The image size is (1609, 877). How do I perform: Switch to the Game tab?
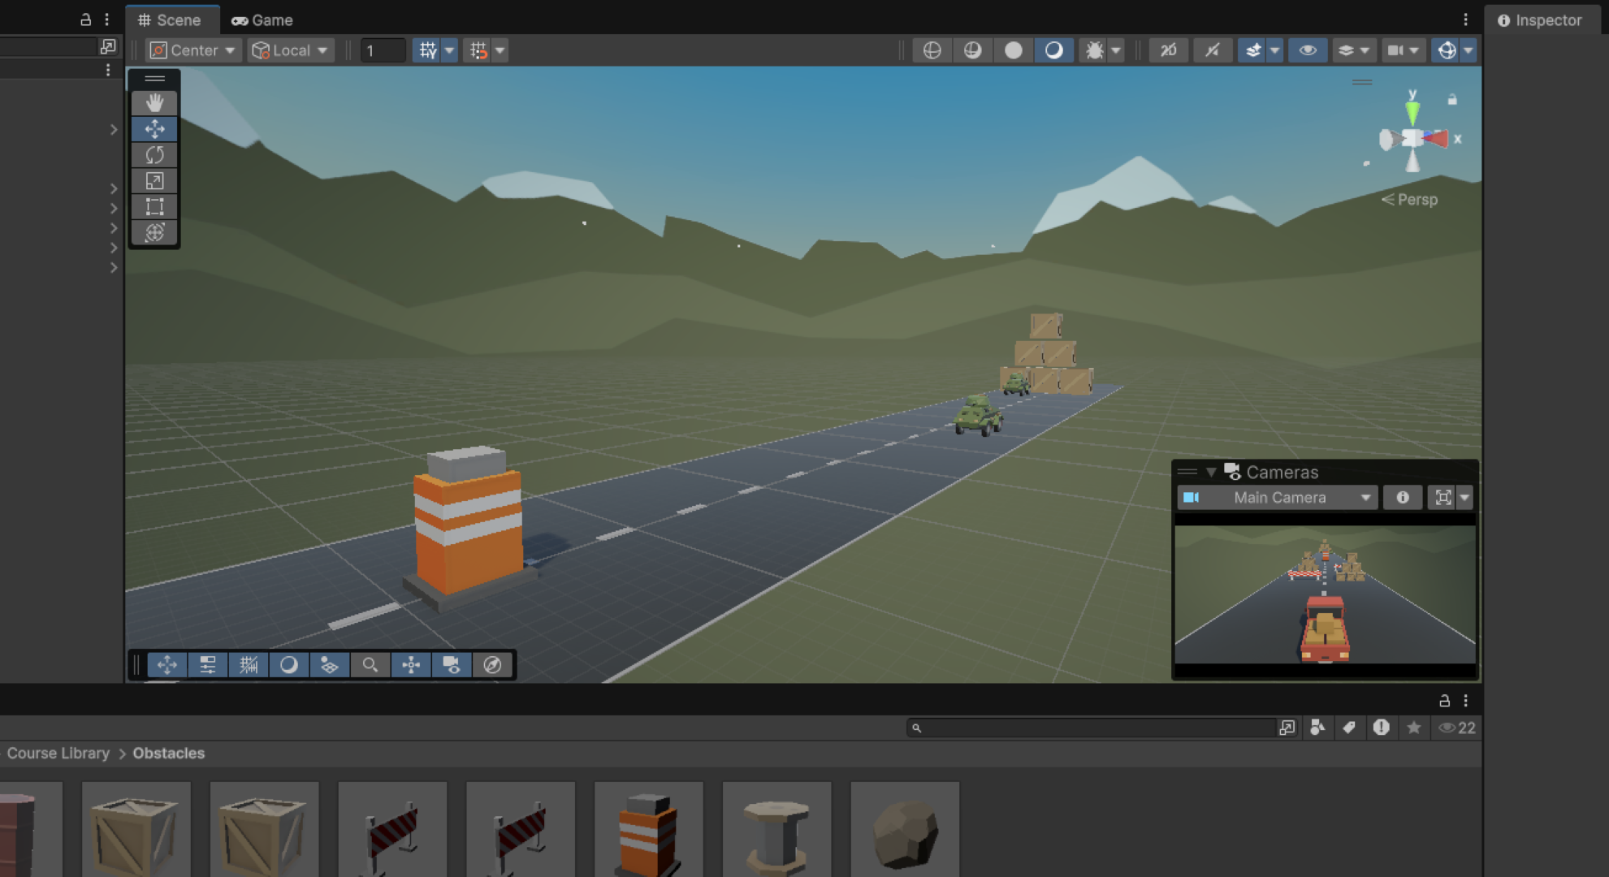tap(262, 20)
